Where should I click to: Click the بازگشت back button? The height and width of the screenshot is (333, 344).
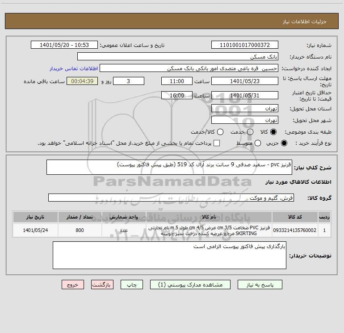[x=102, y=285]
